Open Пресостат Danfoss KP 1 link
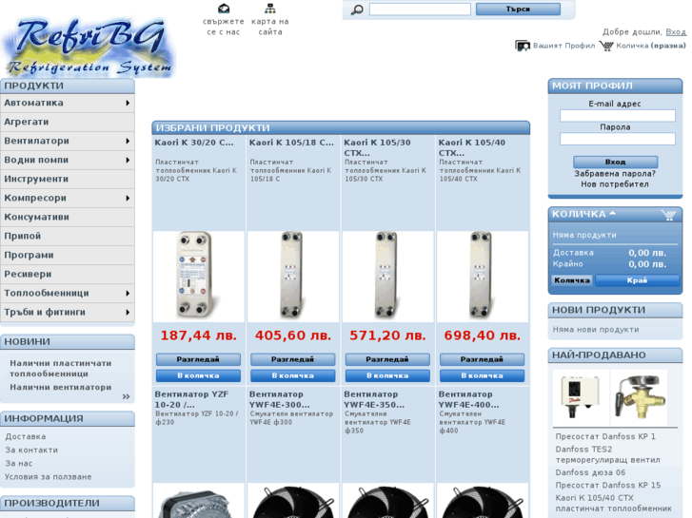692x518 pixels. click(605, 436)
